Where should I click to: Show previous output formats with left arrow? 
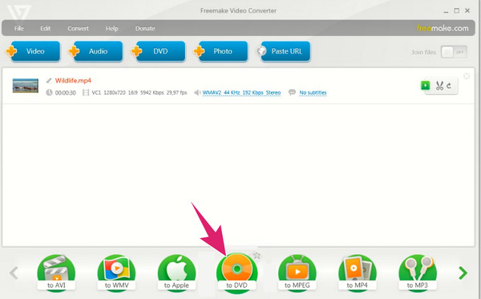click(14, 273)
